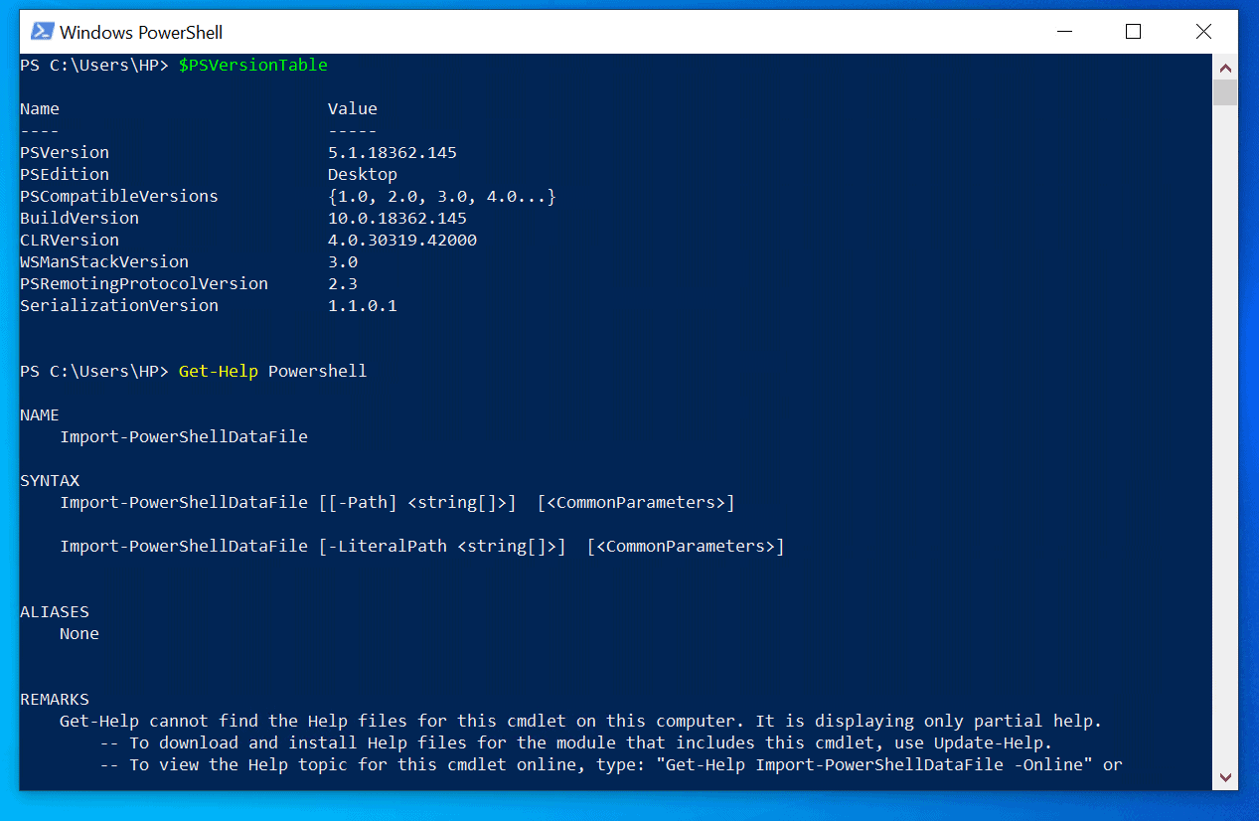
Task: Click Import-PowerShellDataFile under NAME
Action: click(184, 437)
